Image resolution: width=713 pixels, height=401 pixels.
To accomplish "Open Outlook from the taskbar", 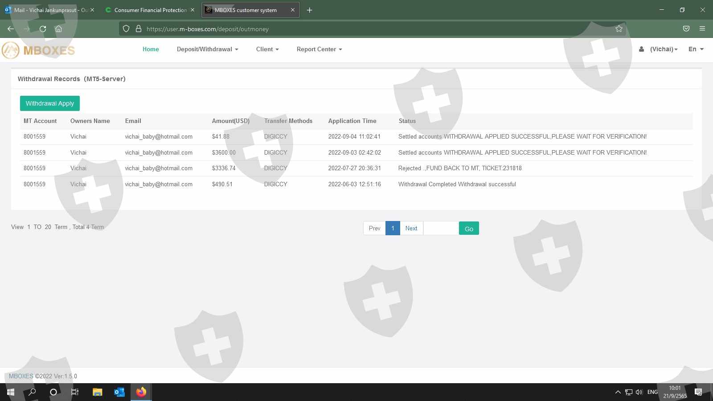I will coord(119,392).
